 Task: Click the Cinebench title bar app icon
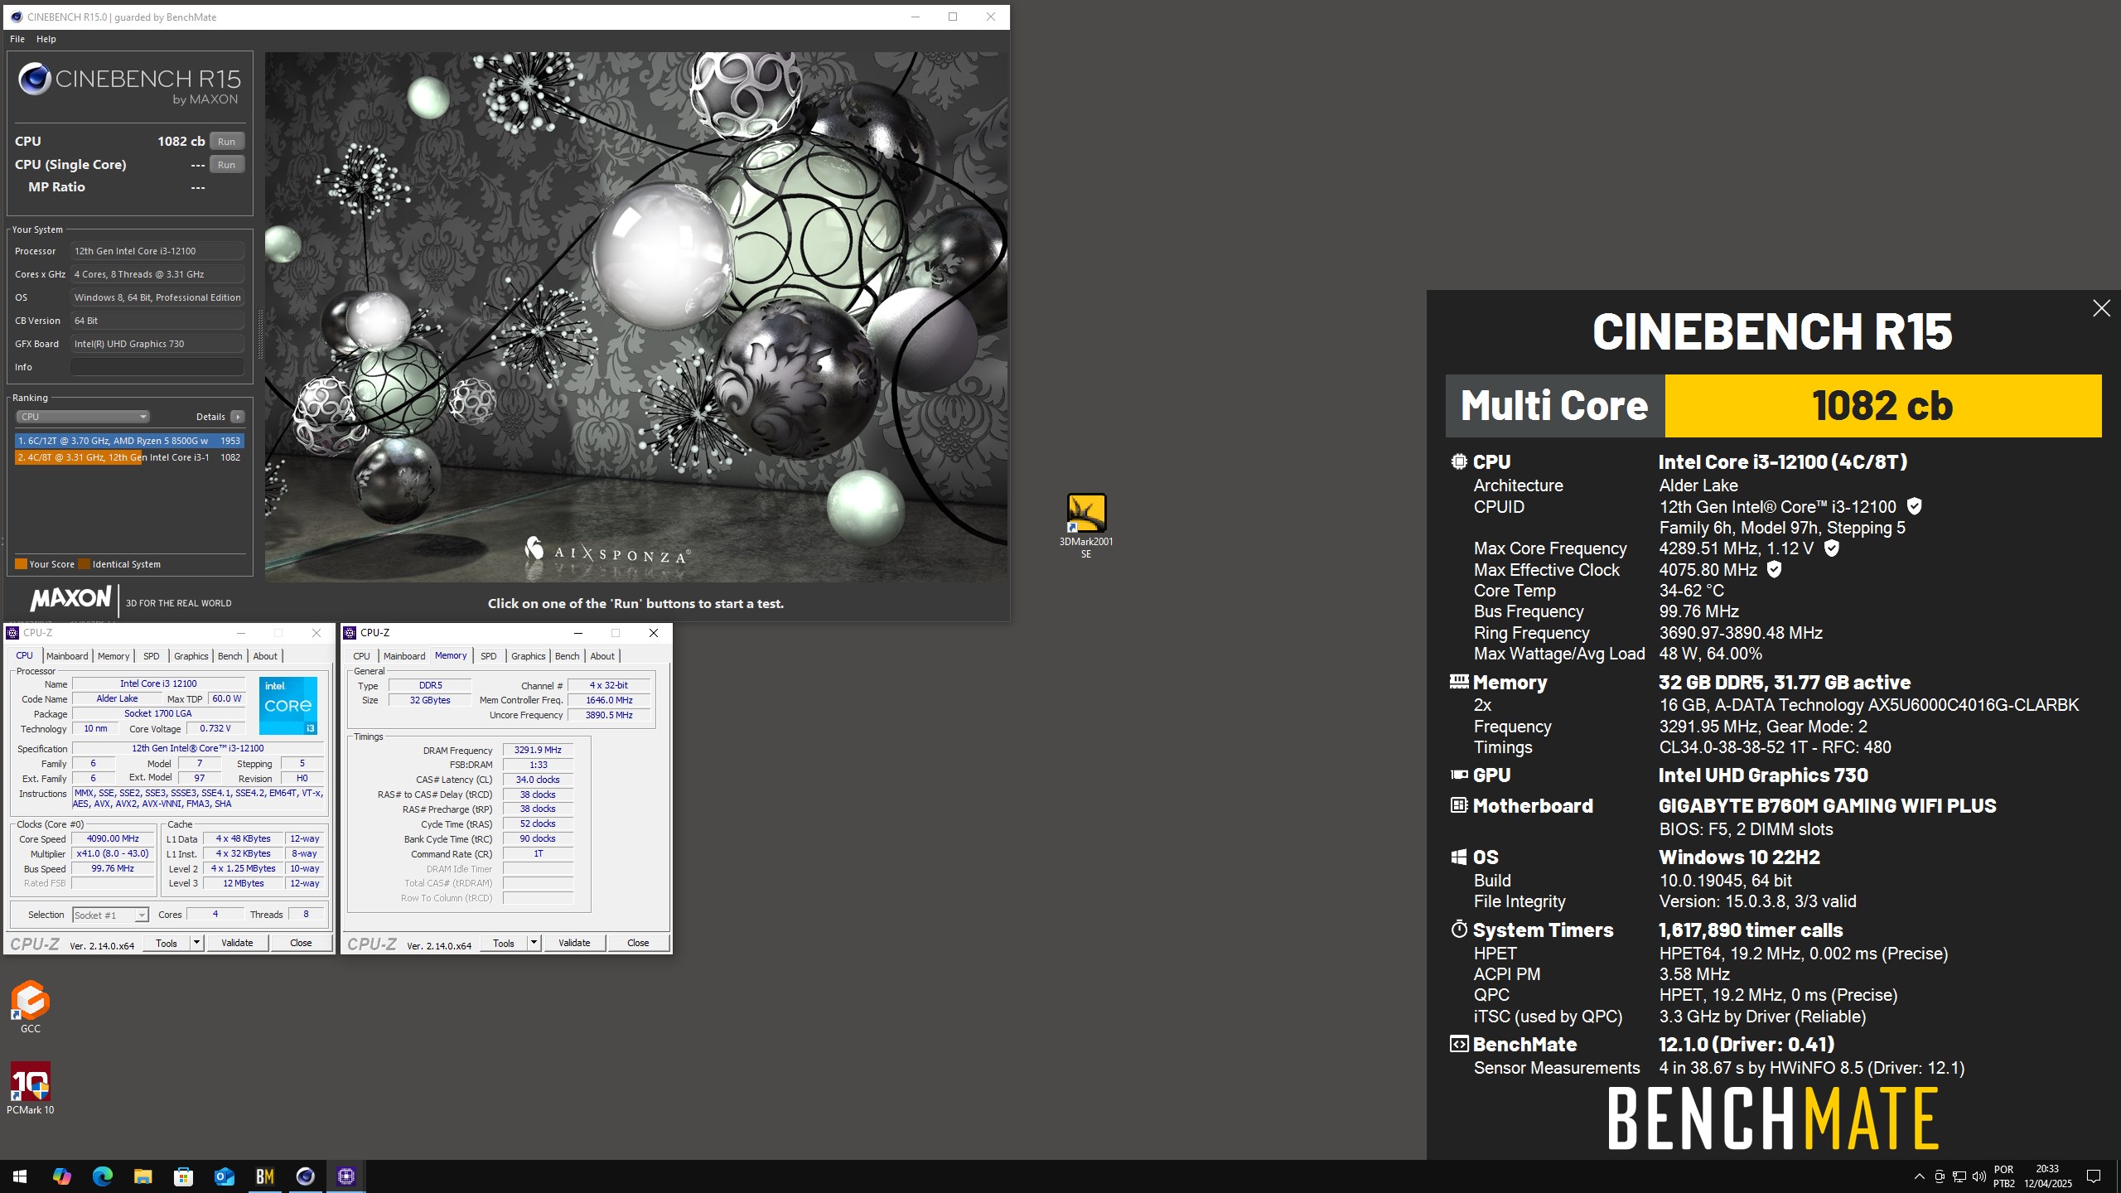click(x=16, y=17)
